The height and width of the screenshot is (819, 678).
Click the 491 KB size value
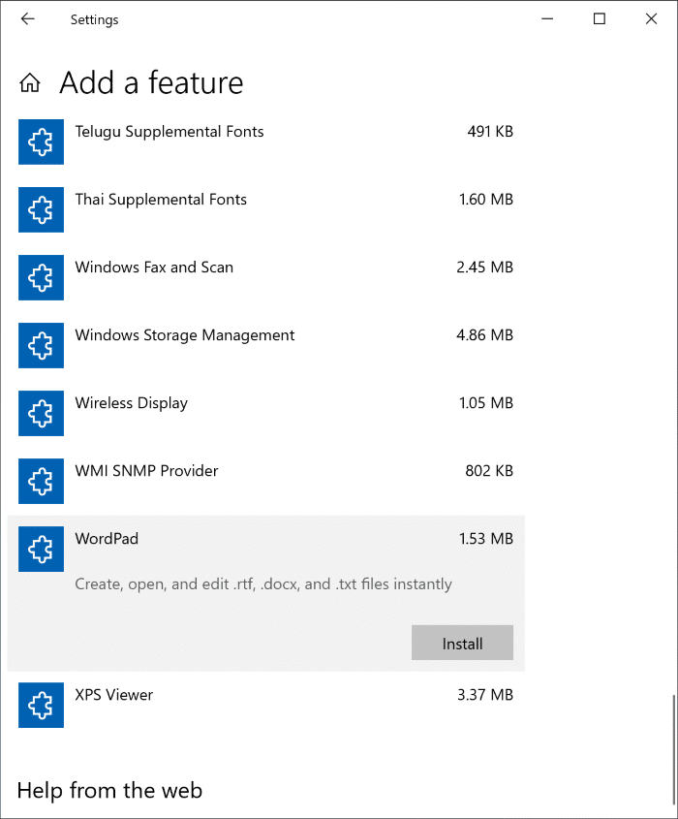[x=490, y=131]
